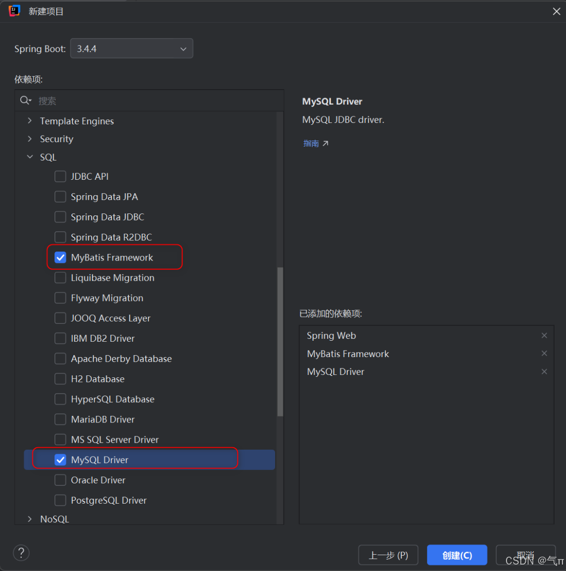The width and height of the screenshot is (566, 571).
Task: Select the H2 Database checkbox
Action: pos(60,379)
